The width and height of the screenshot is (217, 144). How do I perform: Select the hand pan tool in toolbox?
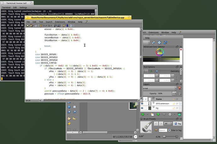pos(69,119)
